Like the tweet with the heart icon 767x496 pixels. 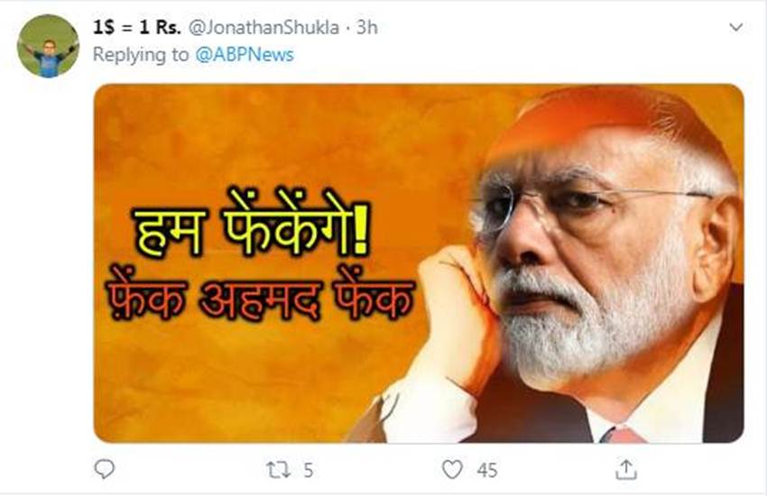[452, 470]
